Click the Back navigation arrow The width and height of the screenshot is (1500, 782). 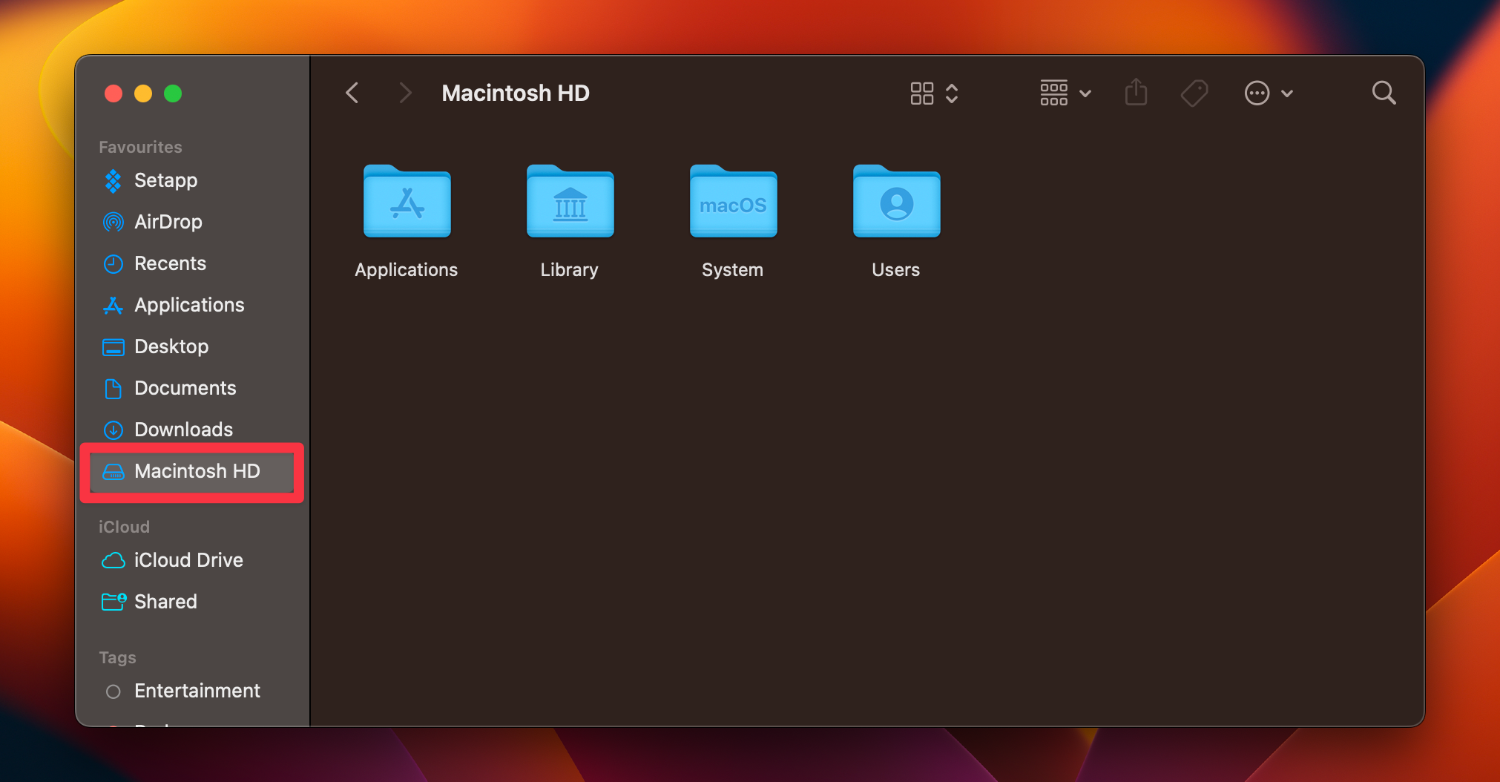[x=352, y=92]
